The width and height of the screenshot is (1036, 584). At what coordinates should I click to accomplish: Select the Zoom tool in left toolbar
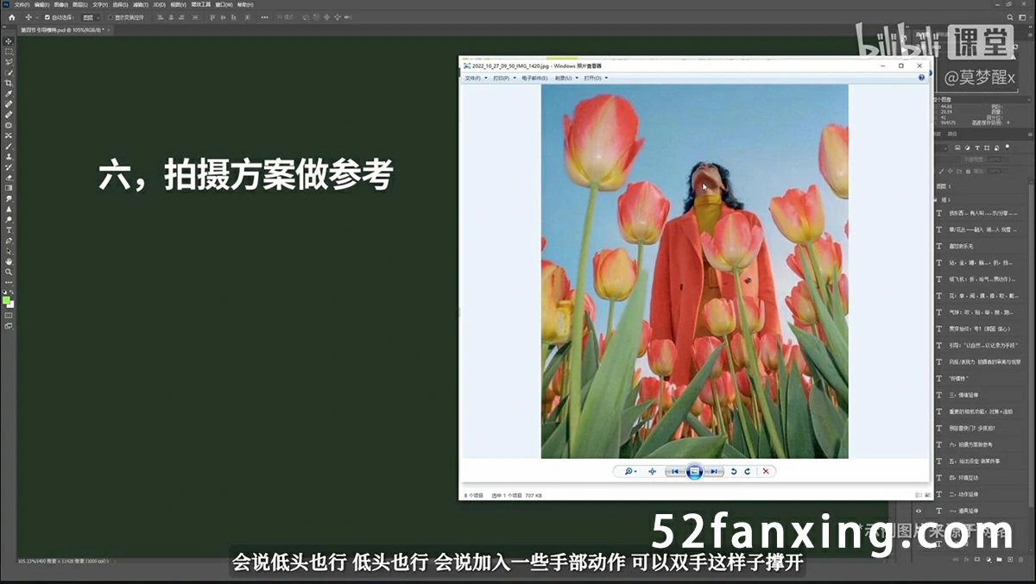(x=9, y=272)
